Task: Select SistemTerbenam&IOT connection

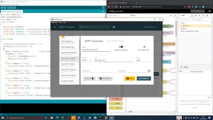Action: 69,53
